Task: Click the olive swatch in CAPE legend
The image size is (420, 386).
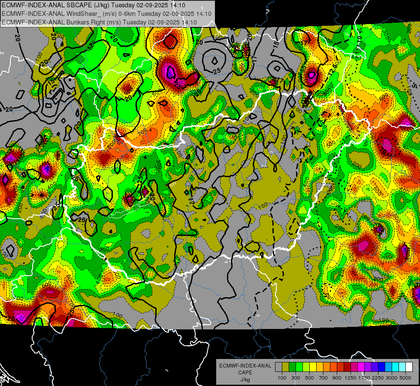Action: coord(286,367)
